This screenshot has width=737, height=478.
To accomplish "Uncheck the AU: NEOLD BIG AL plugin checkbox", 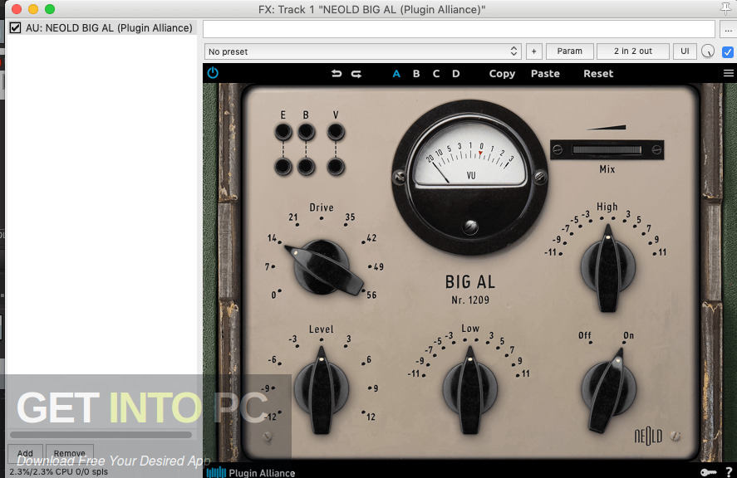I will pos(16,27).
